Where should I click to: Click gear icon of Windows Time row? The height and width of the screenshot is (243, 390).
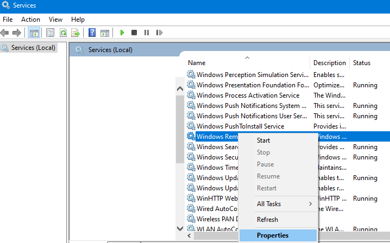tap(191, 167)
